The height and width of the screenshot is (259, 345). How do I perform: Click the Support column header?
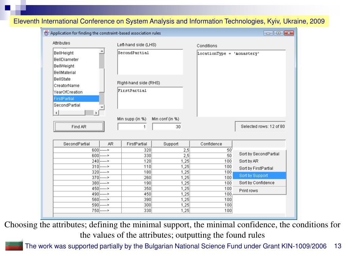coord(171,144)
